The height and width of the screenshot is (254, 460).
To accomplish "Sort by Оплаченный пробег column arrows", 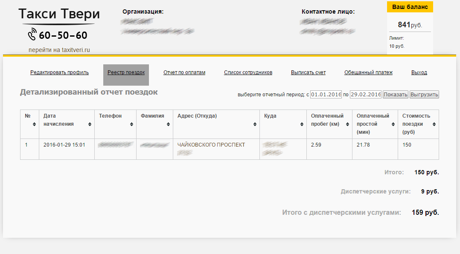I will [347, 124].
